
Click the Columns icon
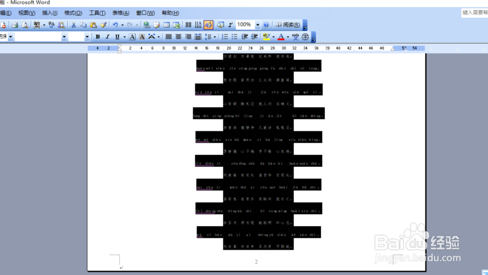pos(189,25)
